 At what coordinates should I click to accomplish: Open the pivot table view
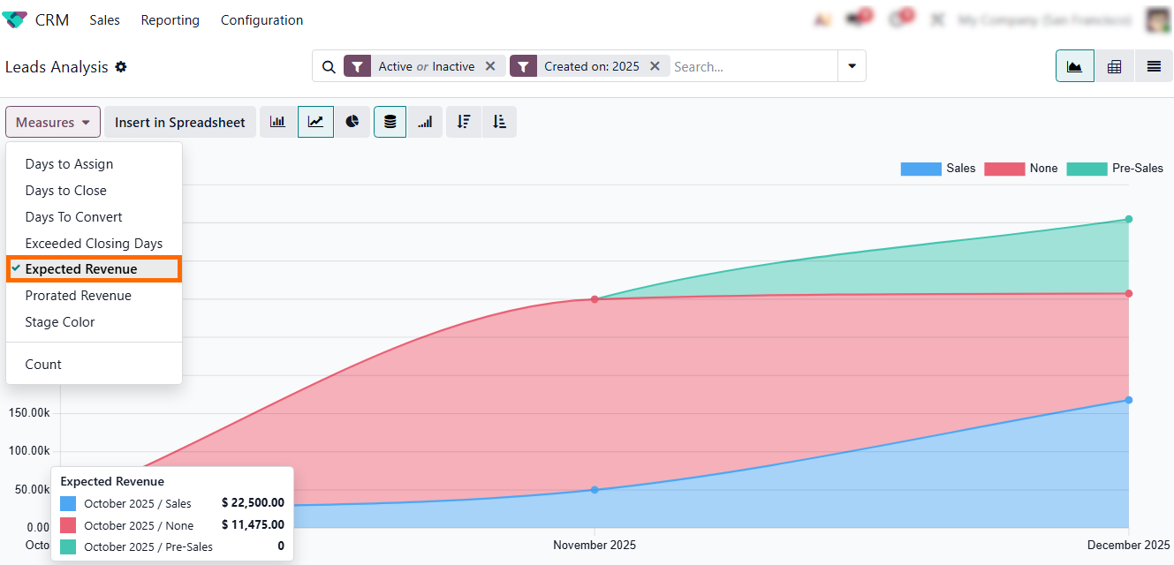point(1114,66)
